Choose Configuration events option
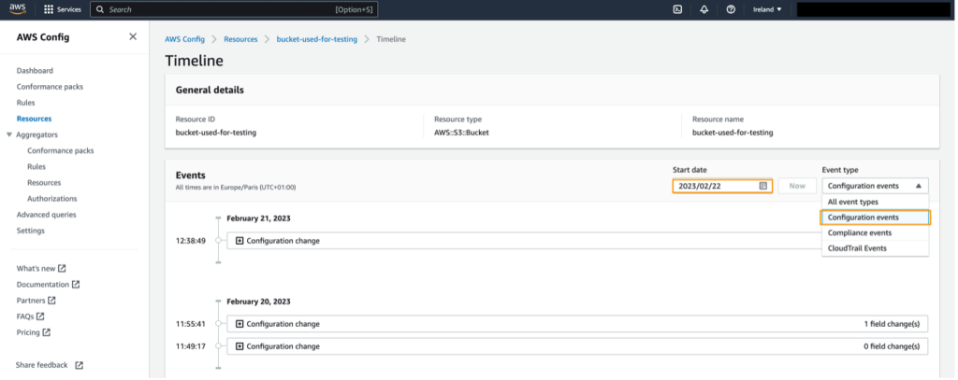Viewport: 958px width, 380px height. pyautogui.click(x=875, y=218)
